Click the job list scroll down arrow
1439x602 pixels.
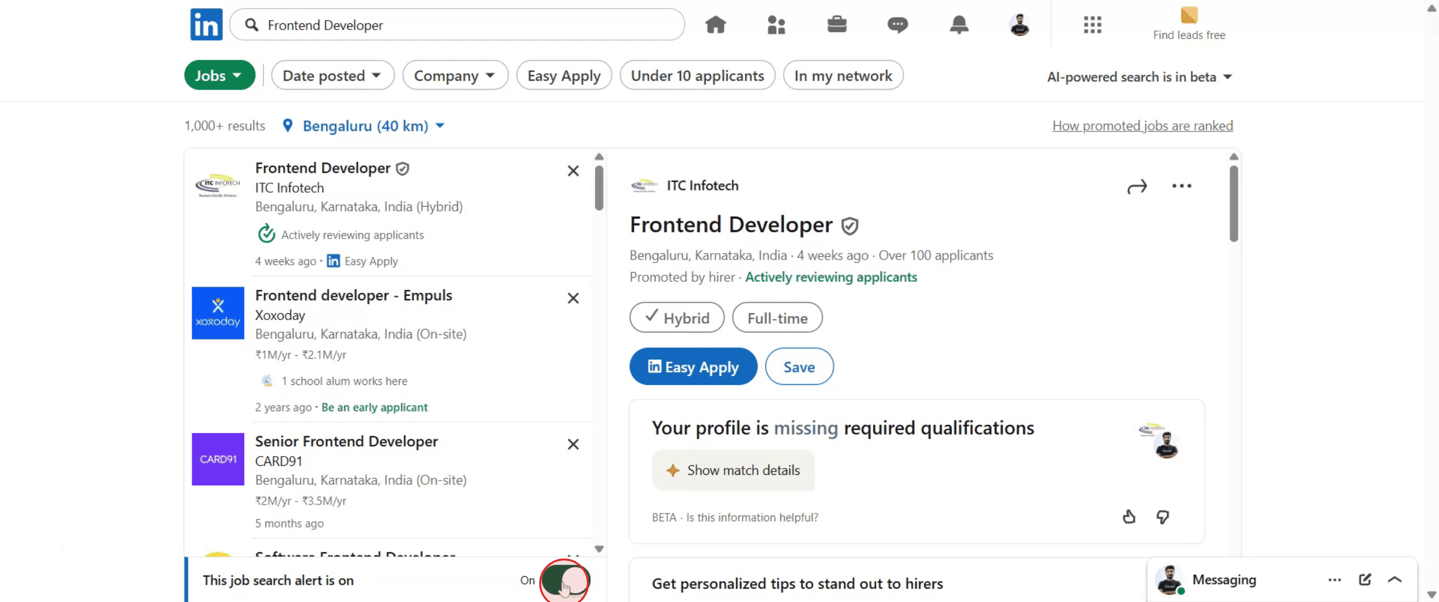click(x=599, y=549)
